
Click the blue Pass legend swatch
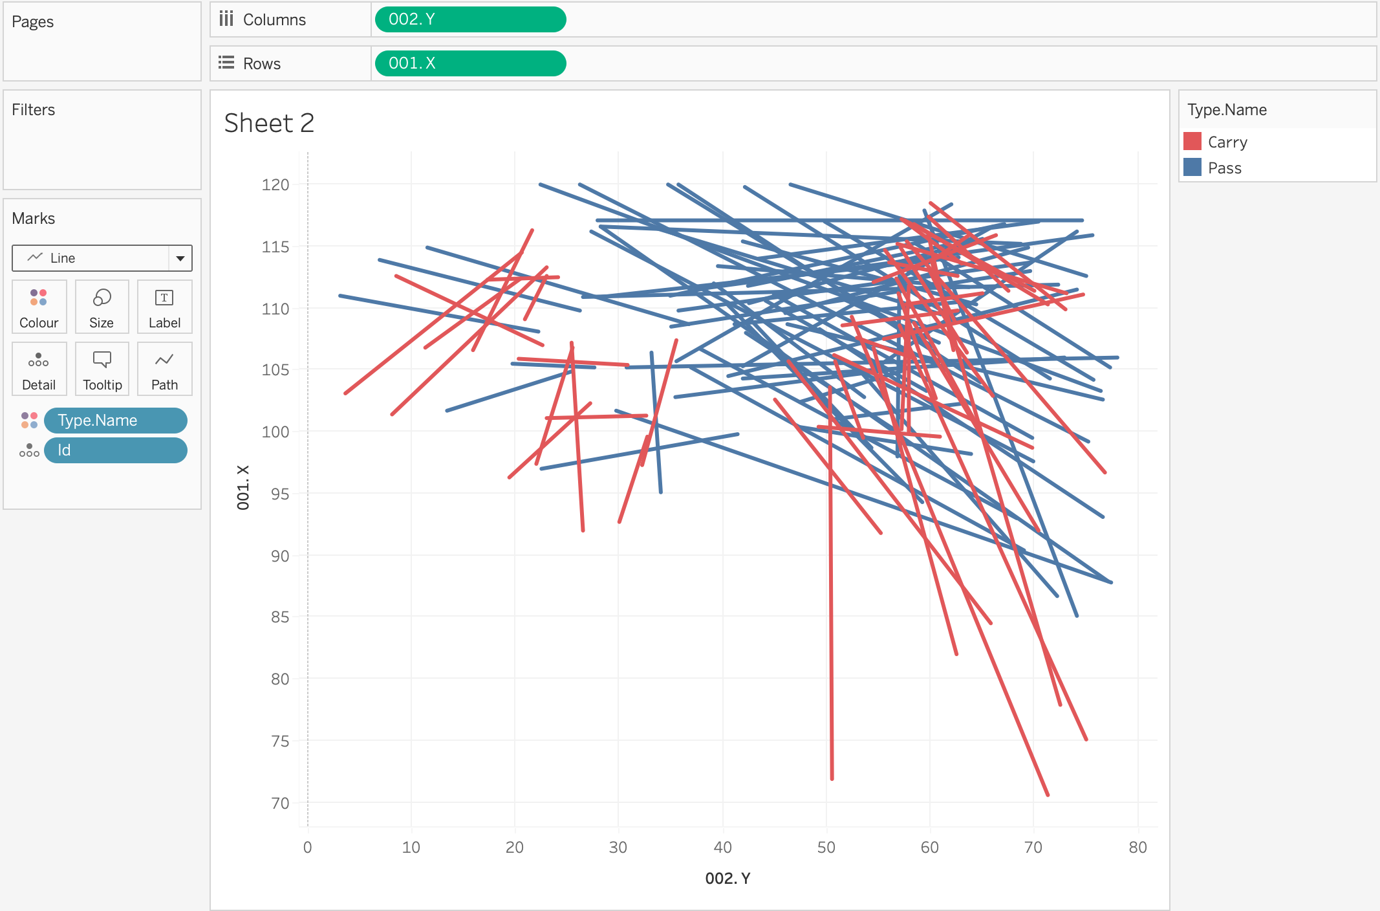pyautogui.click(x=1192, y=168)
